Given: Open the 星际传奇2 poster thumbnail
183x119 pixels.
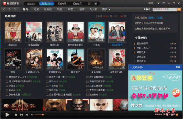Looking at the screenshot, I should point(96,60).
